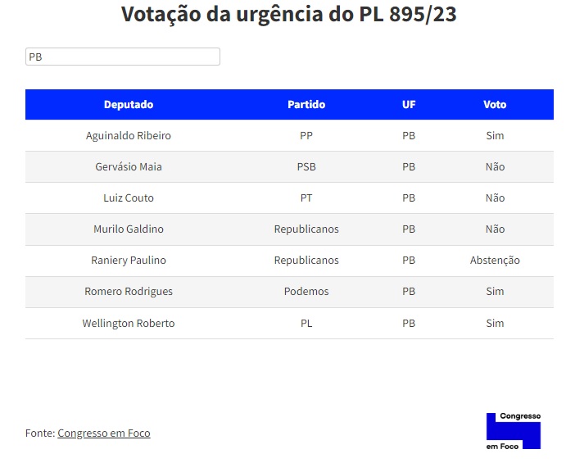The width and height of the screenshot is (566, 472).
Task: Click Murilo Galdino's Republicanos party cell
Action: 306,229
